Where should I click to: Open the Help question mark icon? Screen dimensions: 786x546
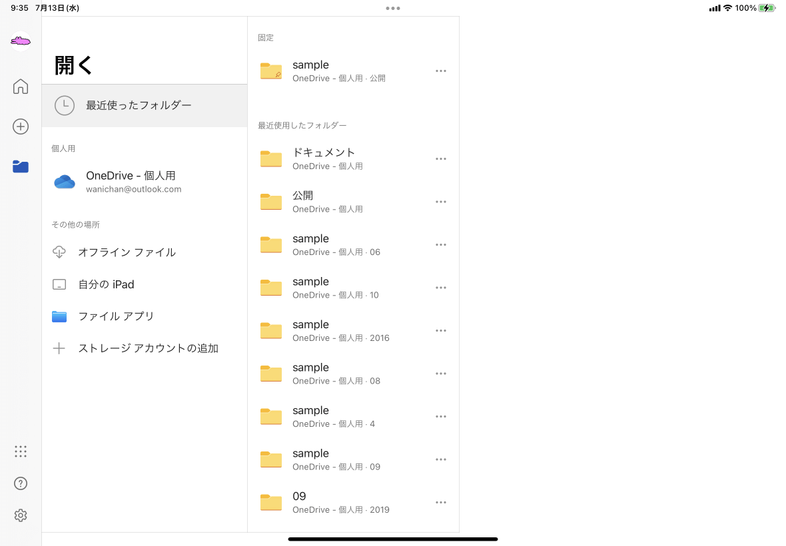point(21,483)
